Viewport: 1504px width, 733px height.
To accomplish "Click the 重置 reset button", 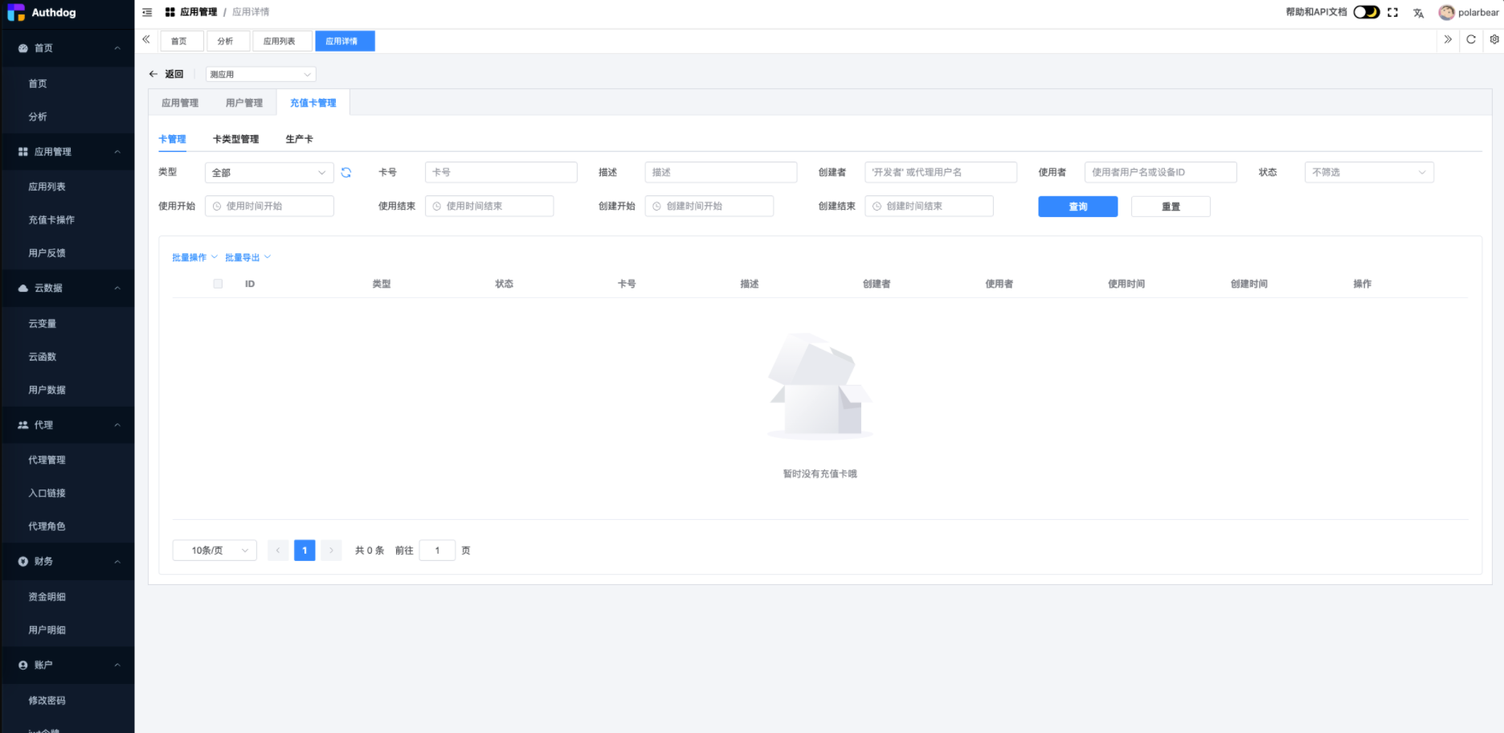I will pyautogui.click(x=1170, y=207).
